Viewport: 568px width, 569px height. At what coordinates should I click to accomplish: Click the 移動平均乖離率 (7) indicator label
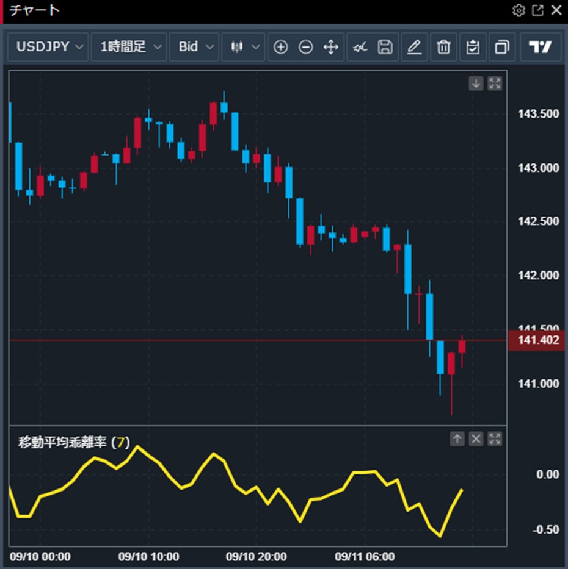(74, 442)
